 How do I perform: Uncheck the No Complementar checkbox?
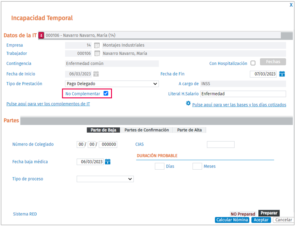coord(106,93)
